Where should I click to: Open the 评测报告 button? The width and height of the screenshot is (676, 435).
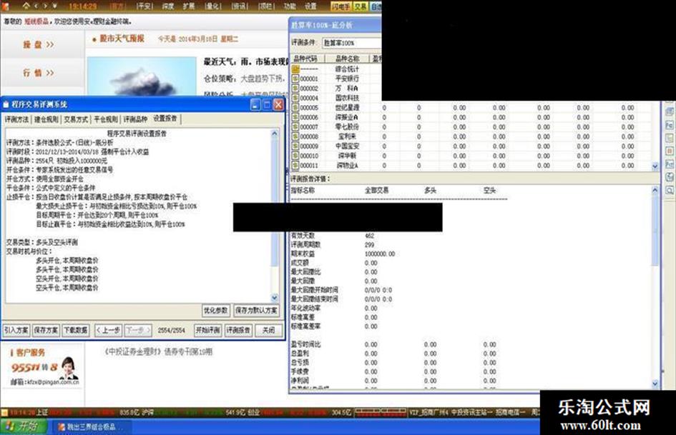[x=238, y=330]
